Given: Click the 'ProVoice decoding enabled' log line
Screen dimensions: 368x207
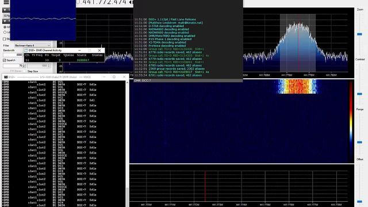Looking at the screenshot, I should [167, 46].
